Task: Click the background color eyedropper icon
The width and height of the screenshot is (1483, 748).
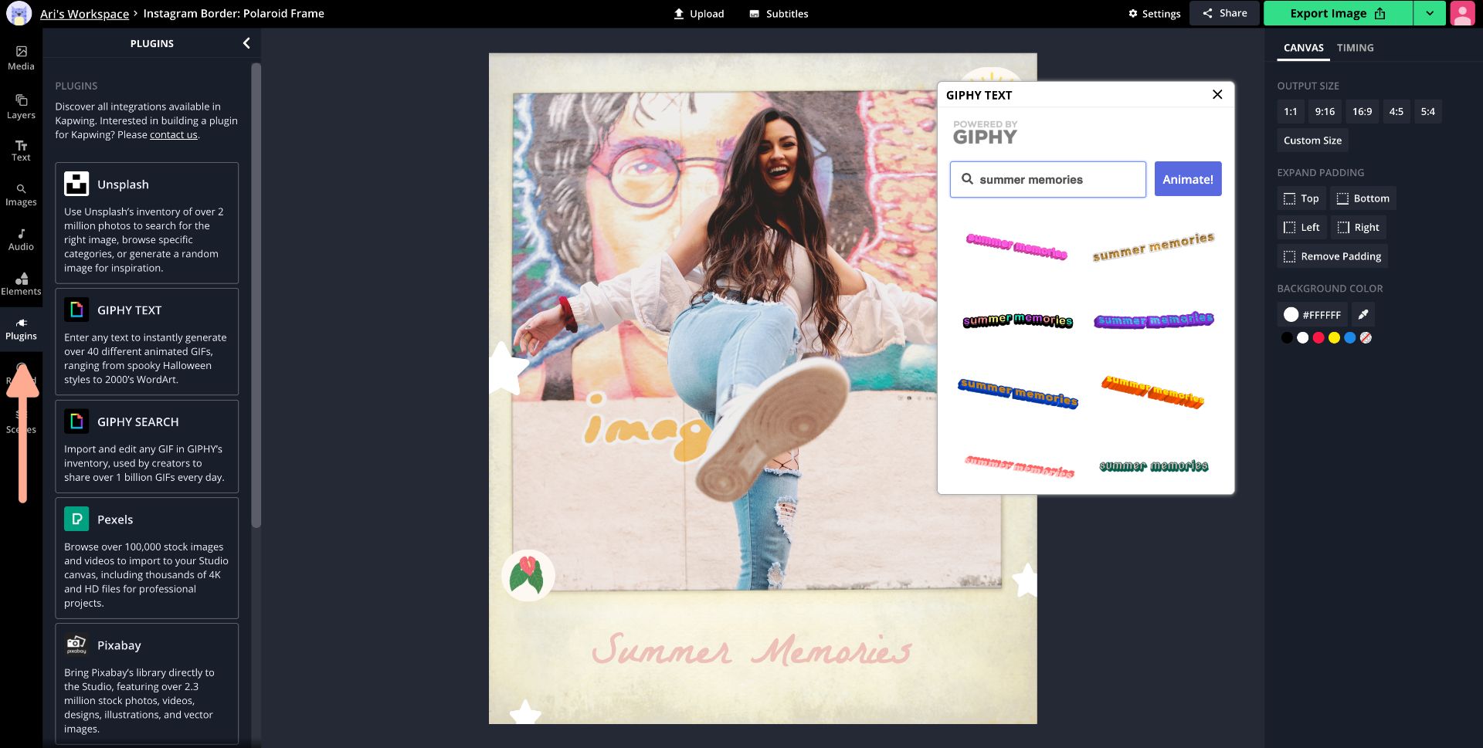Action: pos(1363,315)
